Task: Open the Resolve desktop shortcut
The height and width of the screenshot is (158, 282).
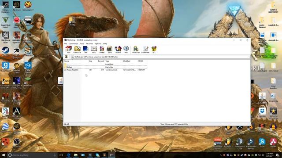Action: point(273,143)
